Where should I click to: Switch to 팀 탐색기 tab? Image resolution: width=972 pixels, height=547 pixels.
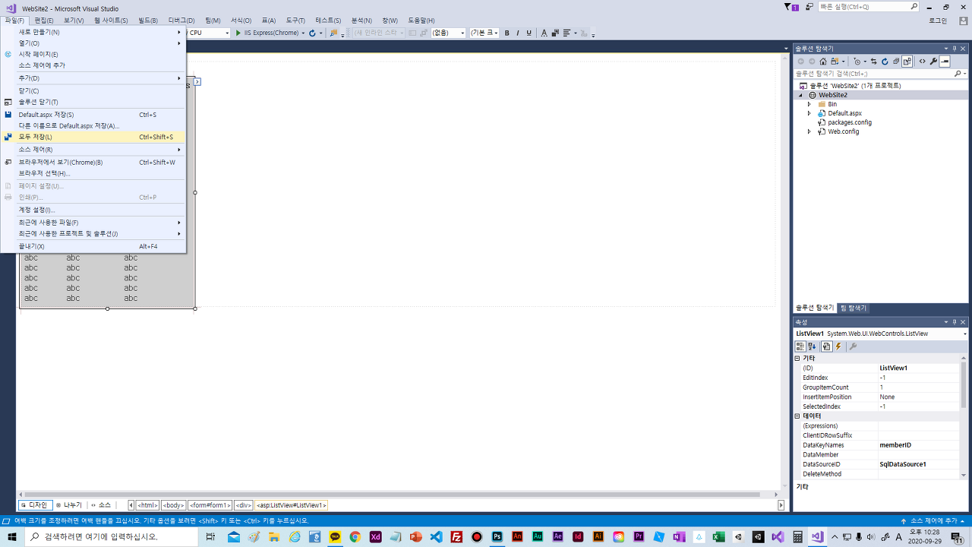(x=853, y=308)
